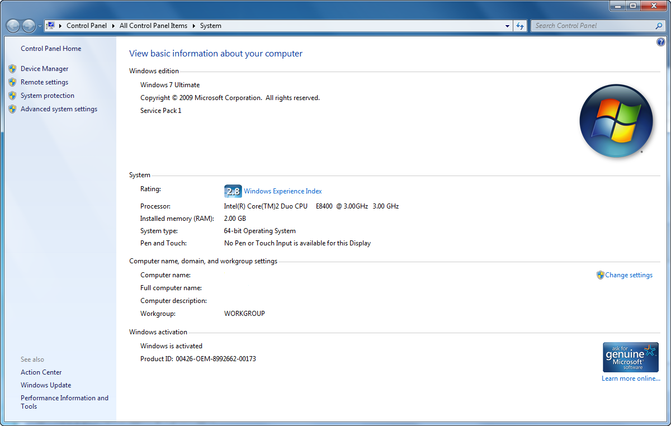This screenshot has width=671, height=426.
Task: Open the Windows Experience Index link
Action: click(283, 191)
